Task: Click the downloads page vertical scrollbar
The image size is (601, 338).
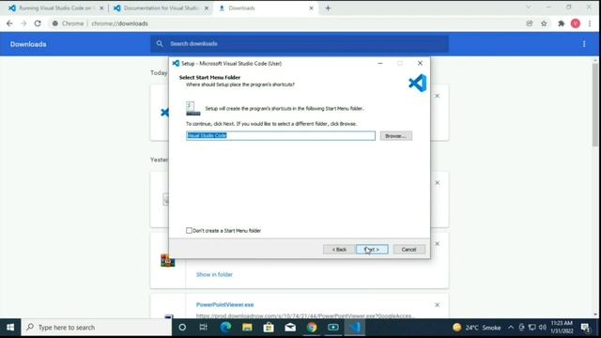Action: (x=595, y=104)
